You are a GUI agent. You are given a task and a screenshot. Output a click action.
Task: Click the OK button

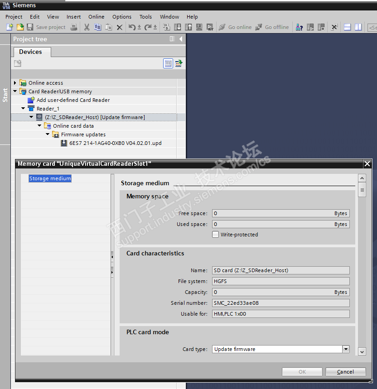(x=302, y=372)
